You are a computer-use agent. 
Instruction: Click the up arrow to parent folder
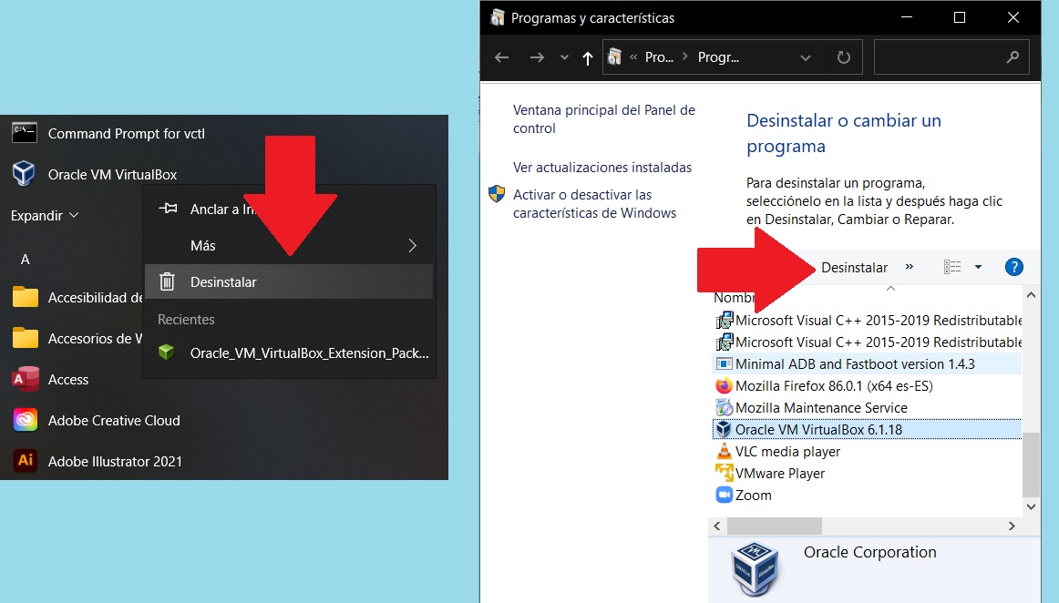(x=588, y=58)
